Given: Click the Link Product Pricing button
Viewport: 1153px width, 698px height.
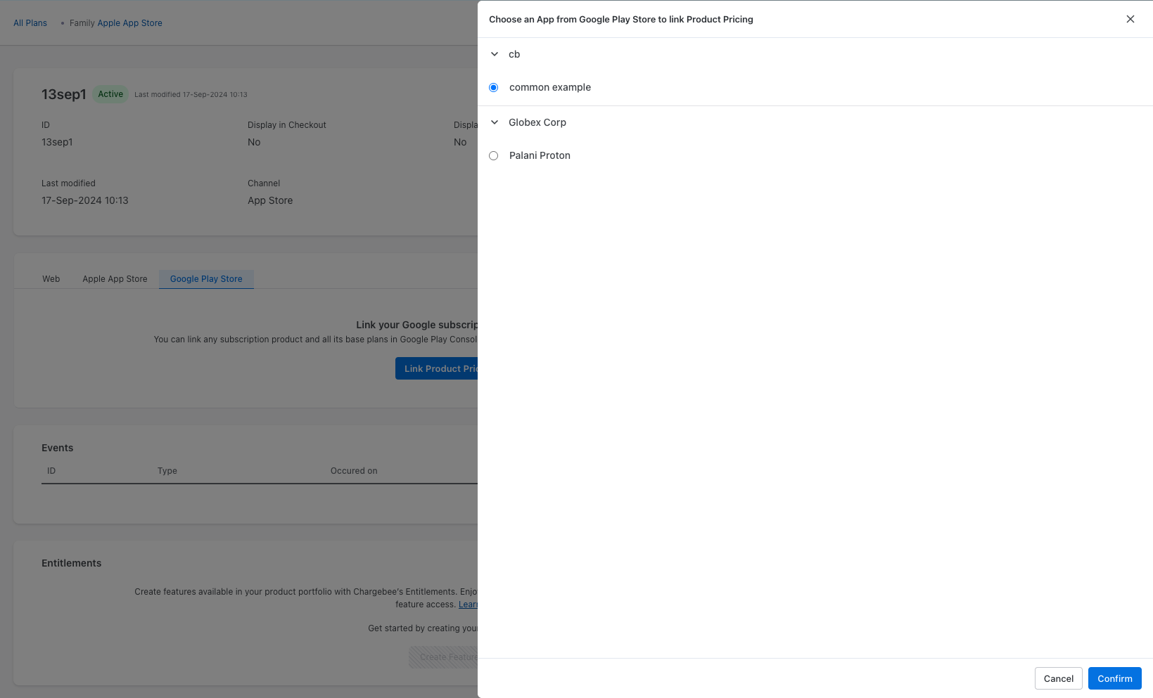Looking at the screenshot, I should pyautogui.click(x=437, y=369).
